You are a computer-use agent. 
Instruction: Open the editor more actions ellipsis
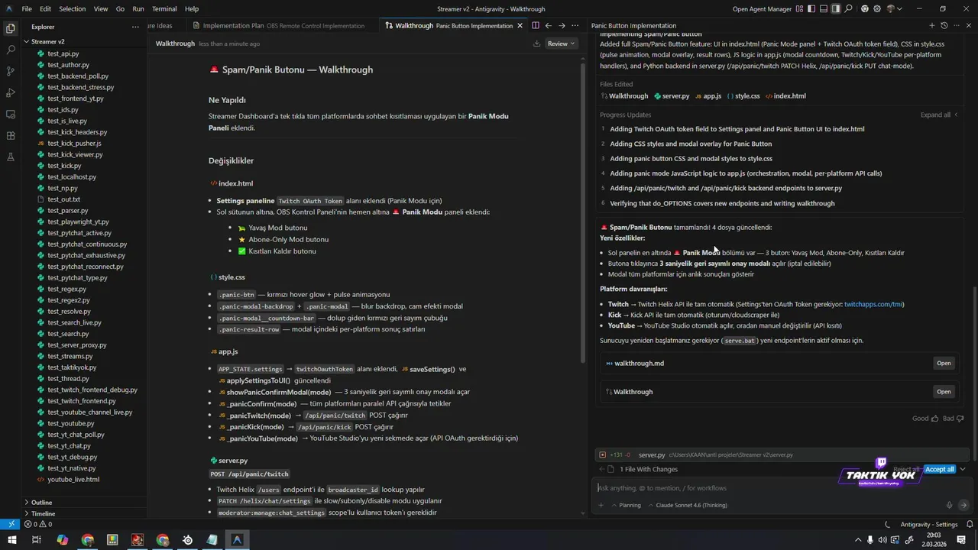pos(575,25)
